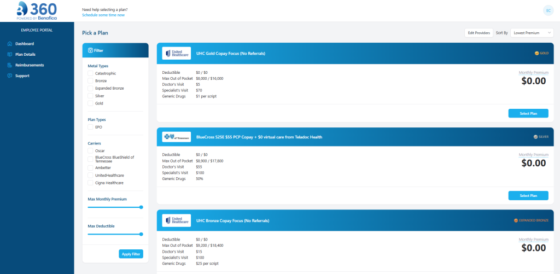Click the EMPLOYEE PORTAL sidebar label

(x=37, y=31)
